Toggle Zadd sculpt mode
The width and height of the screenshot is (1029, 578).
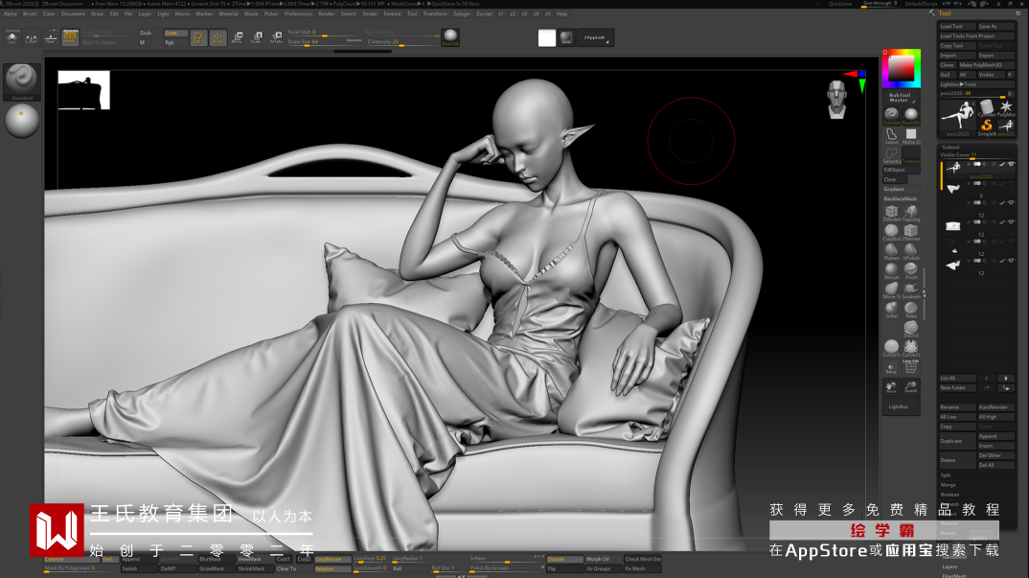(x=175, y=33)
